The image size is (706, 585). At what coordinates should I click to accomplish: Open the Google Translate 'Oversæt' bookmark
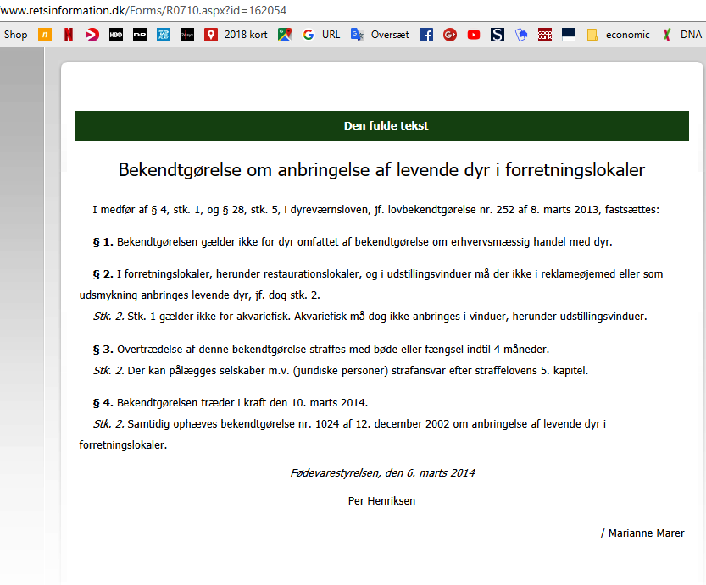pos(380,35)
